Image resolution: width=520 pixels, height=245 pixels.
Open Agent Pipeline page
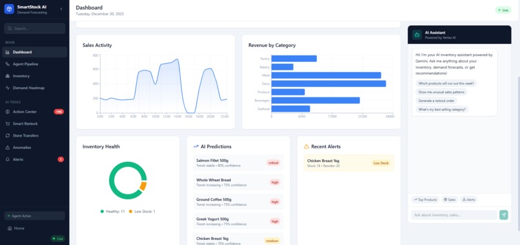point(34,64)
